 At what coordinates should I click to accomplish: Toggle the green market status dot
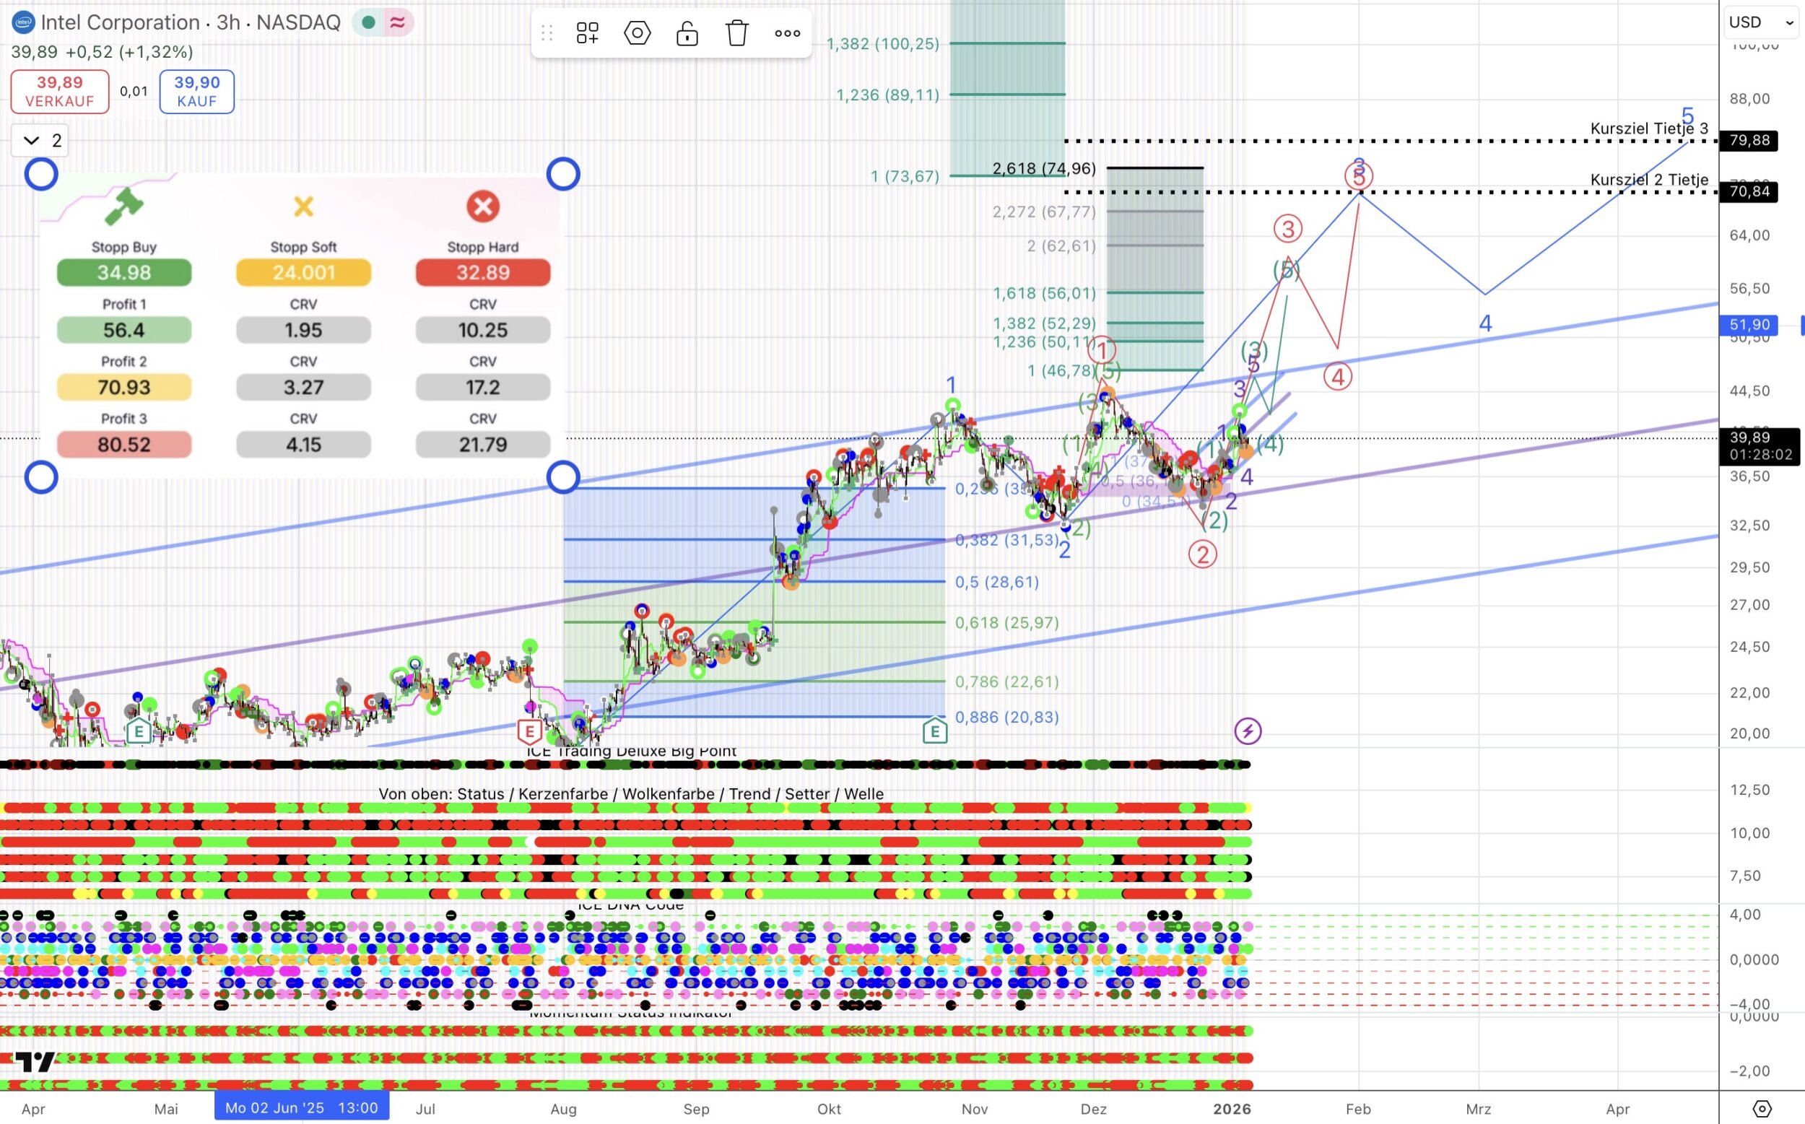368,22
